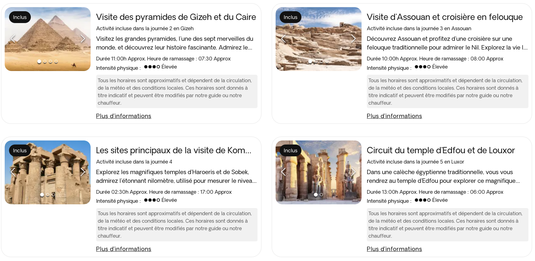Select second dot of pyramids carousel
Image resolution: width=535 pixels, height=261 pixels.
45,61
